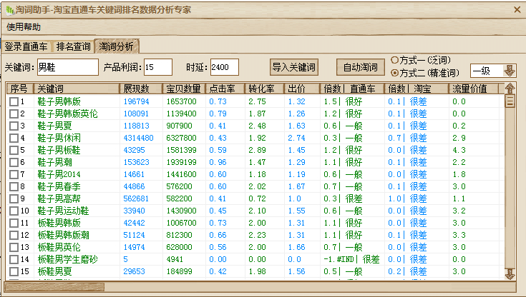Sort by the 序号 column header
The image size is (526, 297).
pyautogui.click(x=20, y=89)
